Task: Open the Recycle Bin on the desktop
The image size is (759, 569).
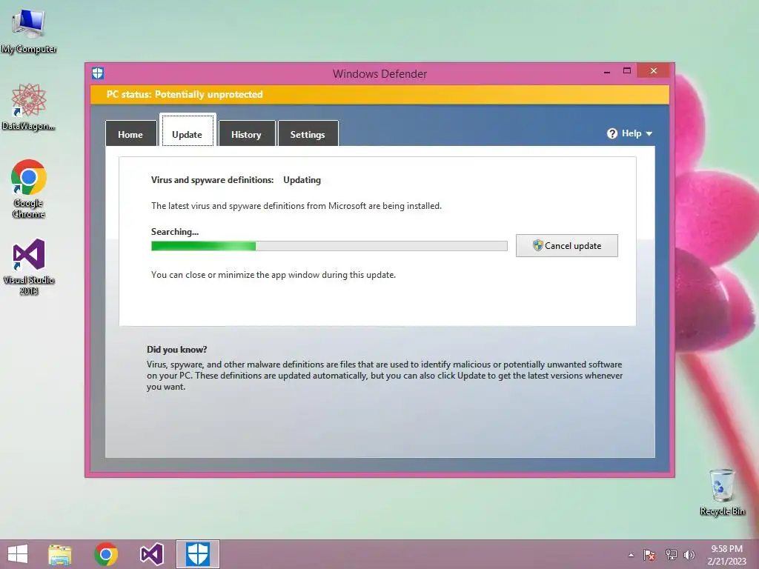Action: coord(722,492)
